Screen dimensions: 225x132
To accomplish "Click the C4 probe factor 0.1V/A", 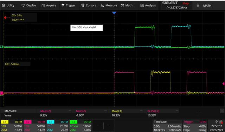I will coord(74,126).
